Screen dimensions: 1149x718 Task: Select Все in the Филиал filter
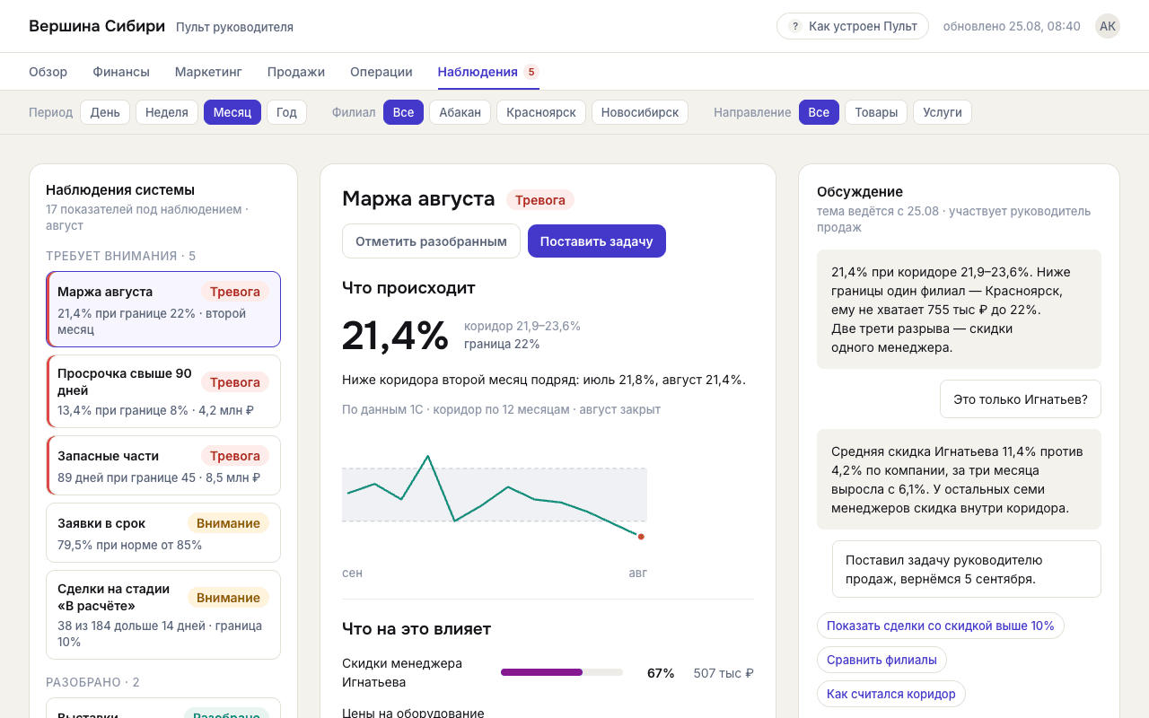(x=403, y=112)
